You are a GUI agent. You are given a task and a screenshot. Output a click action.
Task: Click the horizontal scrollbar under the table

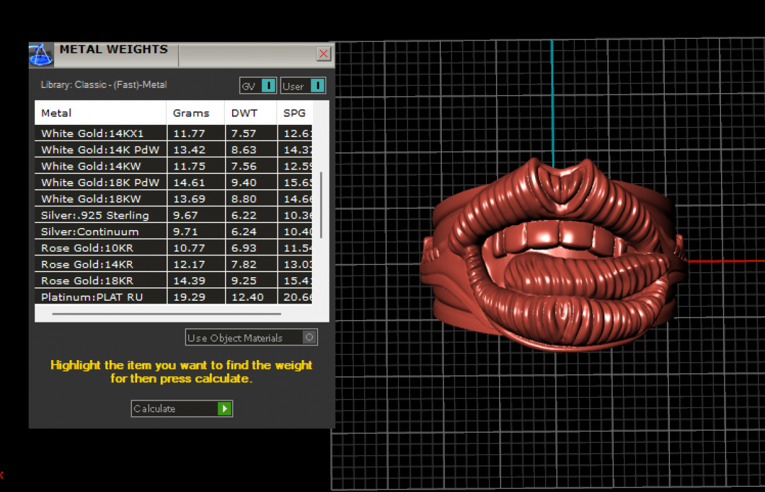tap(166, 314)
